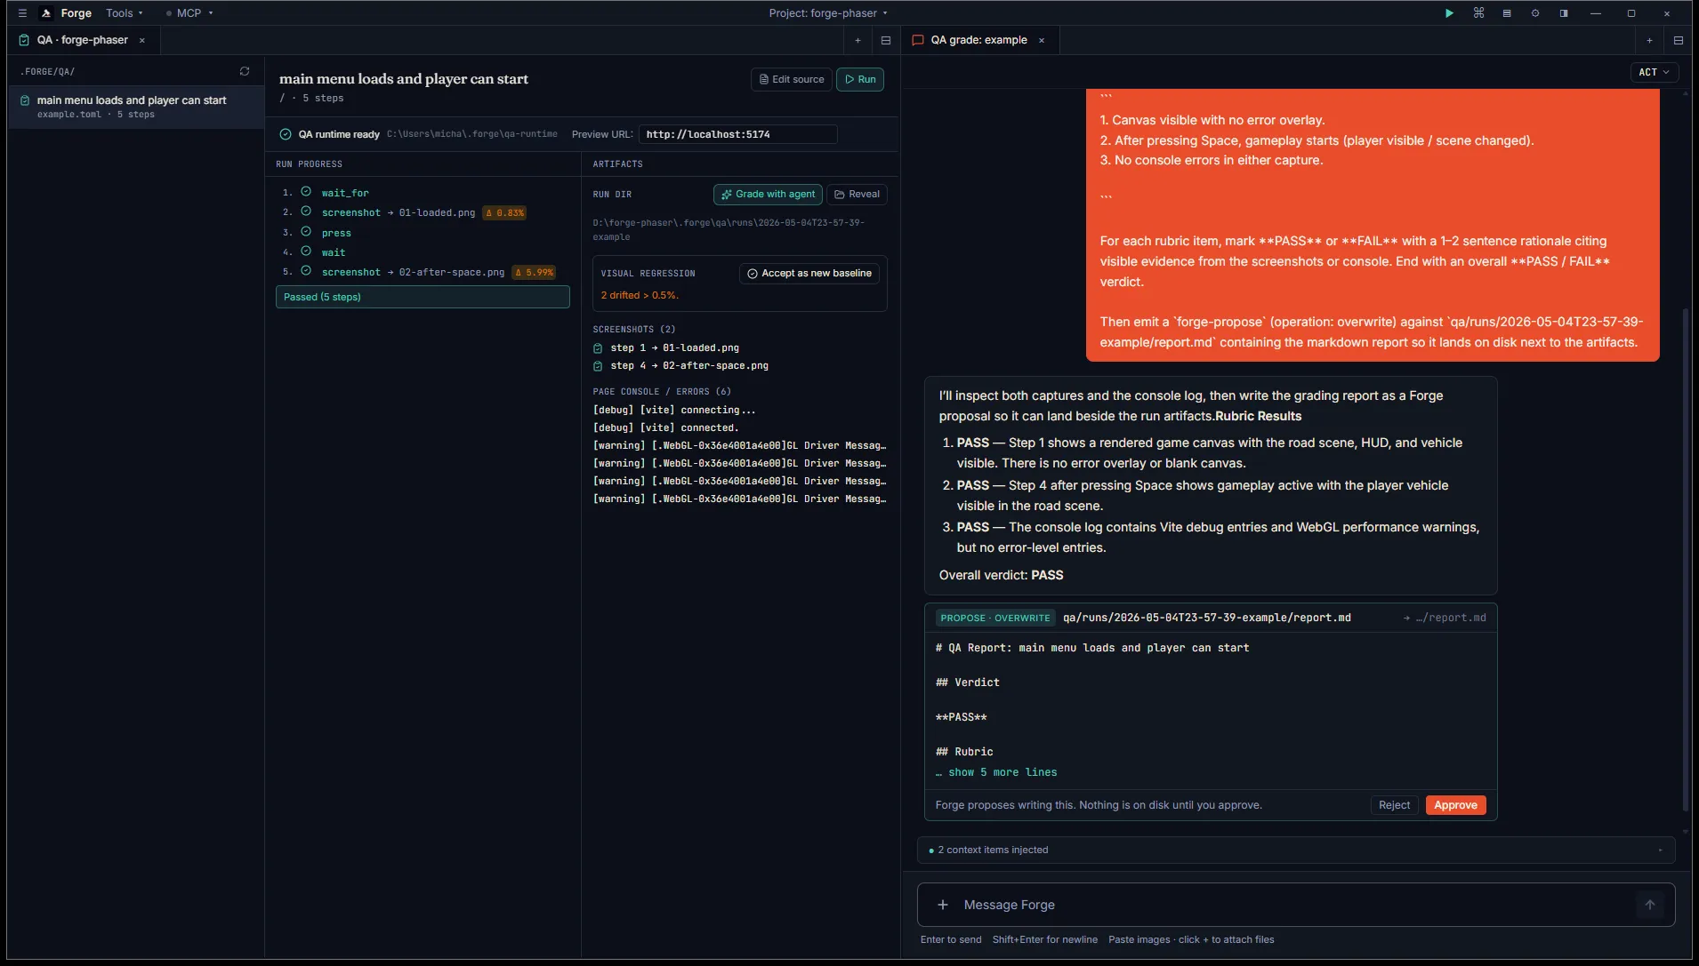Image resolution: width=1699 pixels, height=966 pixels.
Task: Run the QA test
Action: [860, 79]
